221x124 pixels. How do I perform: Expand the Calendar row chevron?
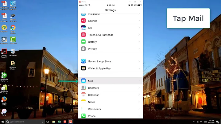(x=139, y=95)
